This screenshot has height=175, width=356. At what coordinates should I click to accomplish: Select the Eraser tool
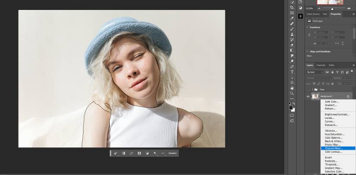(x=292, y=45)
